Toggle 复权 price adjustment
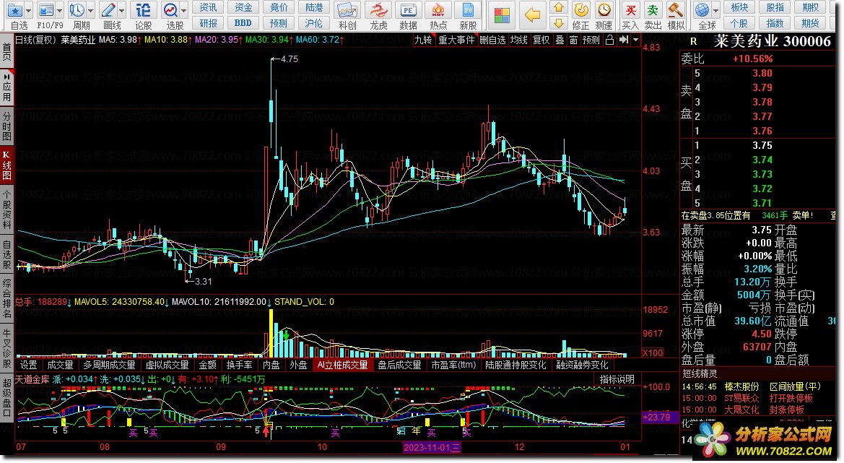The height and width of the screenshot is (463, 844). click(x=541, y=40)
